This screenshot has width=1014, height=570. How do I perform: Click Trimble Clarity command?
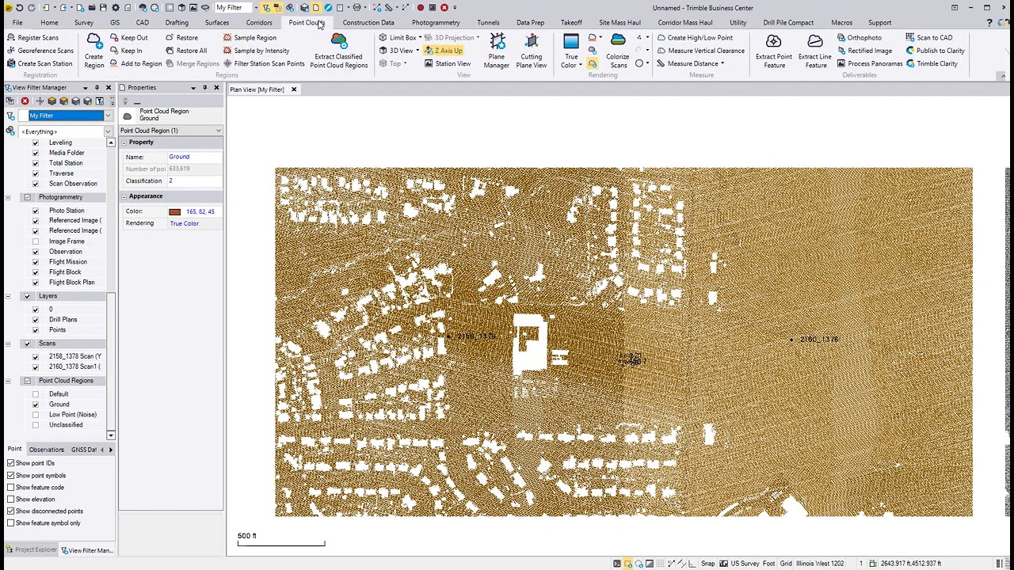tap(932, 63)
